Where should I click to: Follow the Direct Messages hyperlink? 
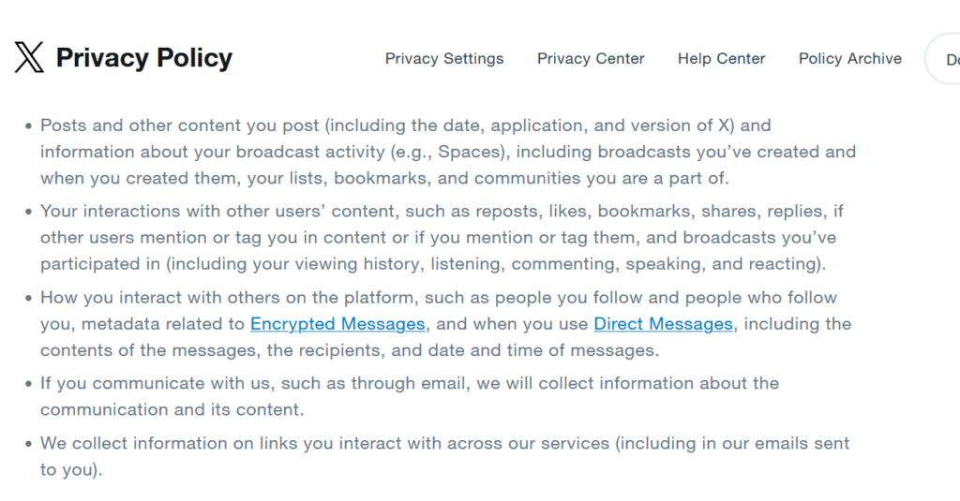663,324
